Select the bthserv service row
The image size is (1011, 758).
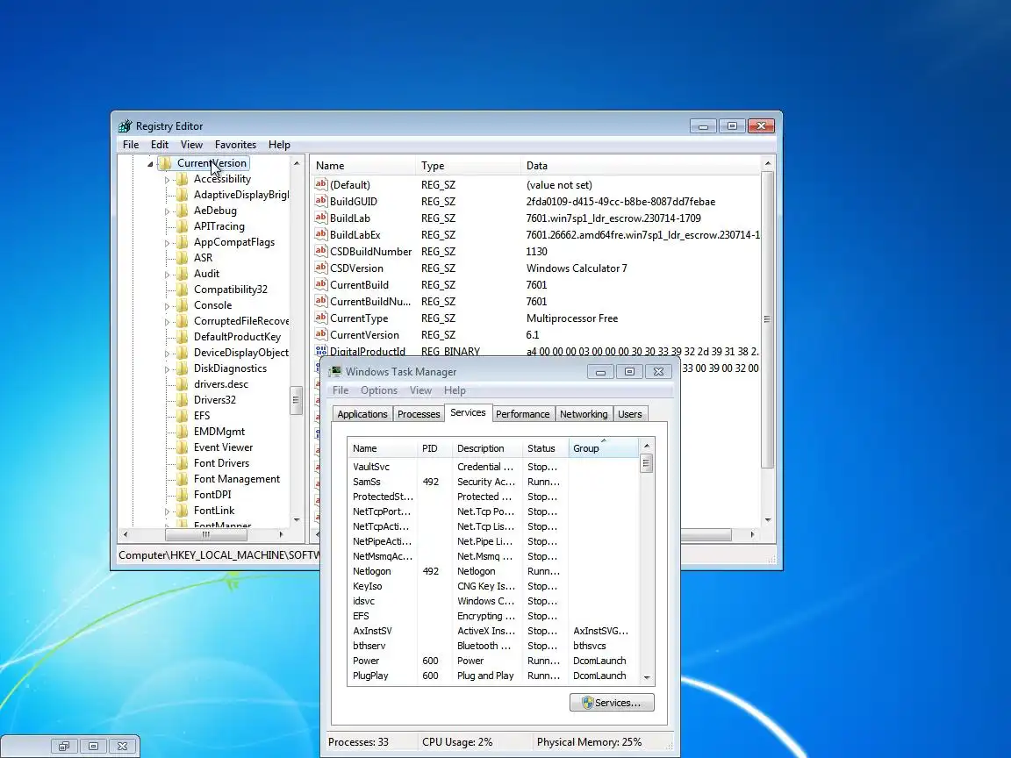coord(493,646)
